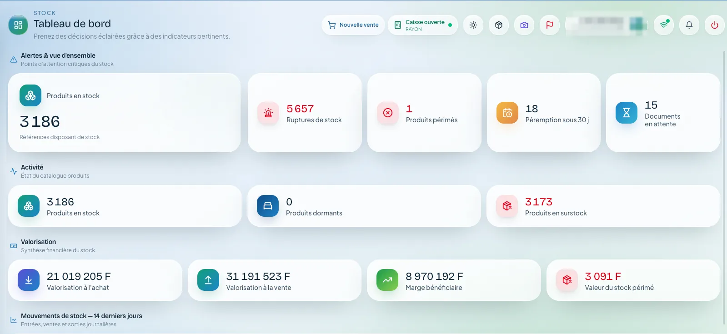The height and width of the screenshot is (334, 727).
Task: Click the 8 970 192 F amount
Action: pyautogui.click(x=434, y=276)
